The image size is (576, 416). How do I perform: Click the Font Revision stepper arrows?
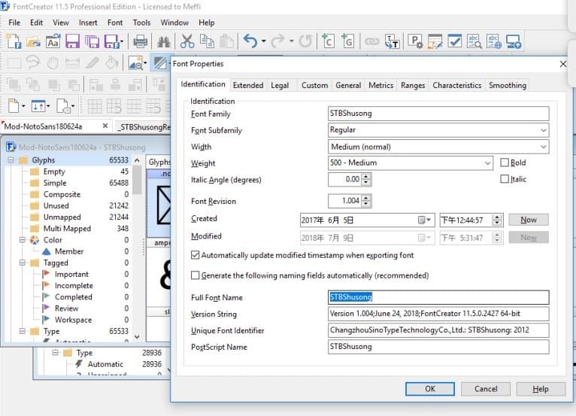pyautogui.click(x=366, y=201)
